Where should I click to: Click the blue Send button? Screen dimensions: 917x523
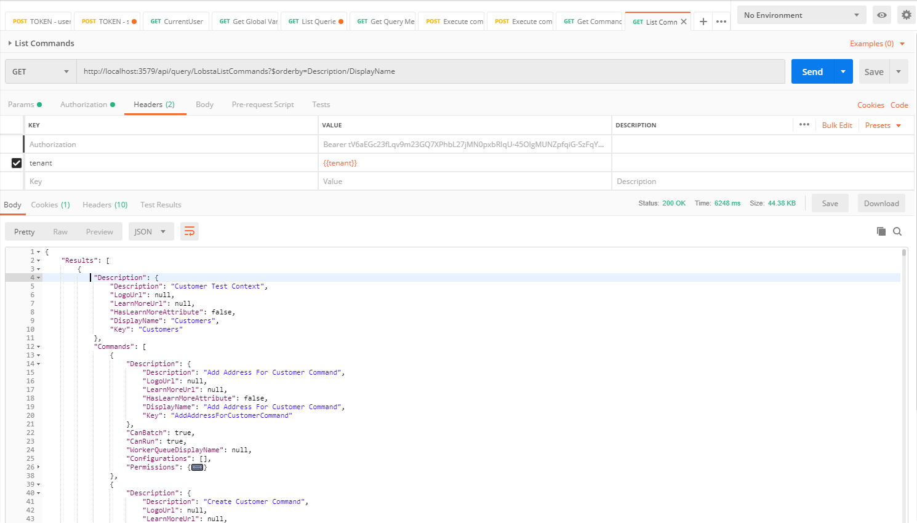812,71
